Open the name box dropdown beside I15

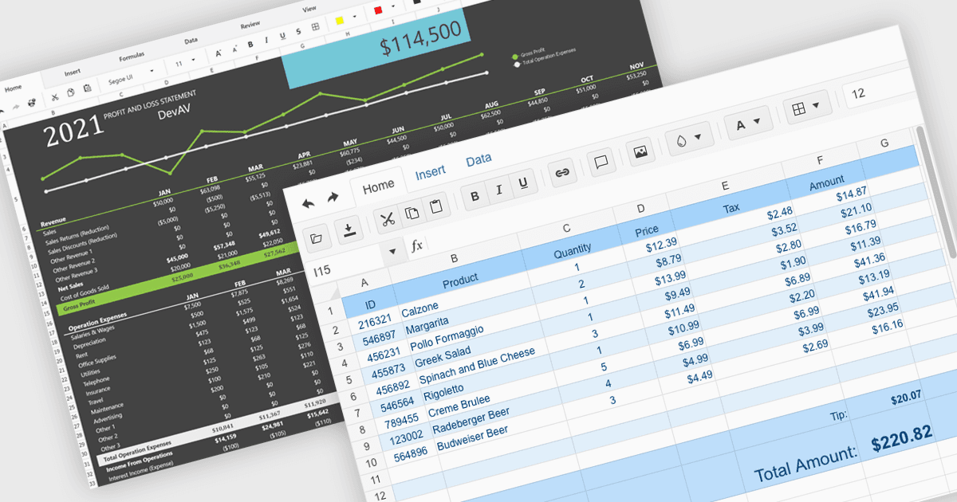tap(392, 252)
